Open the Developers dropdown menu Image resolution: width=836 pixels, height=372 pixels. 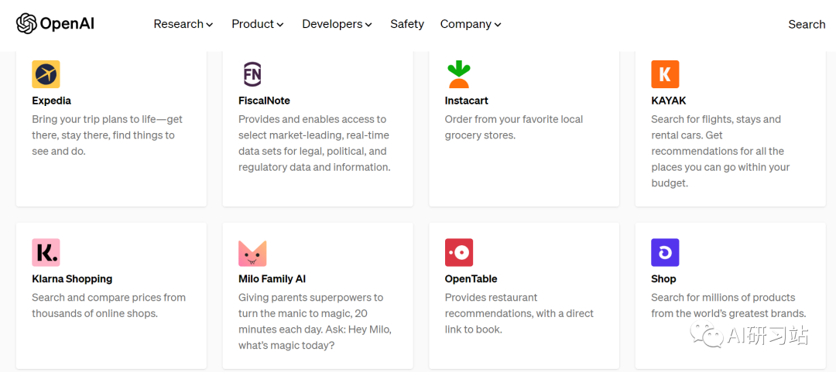coord(337,24)
